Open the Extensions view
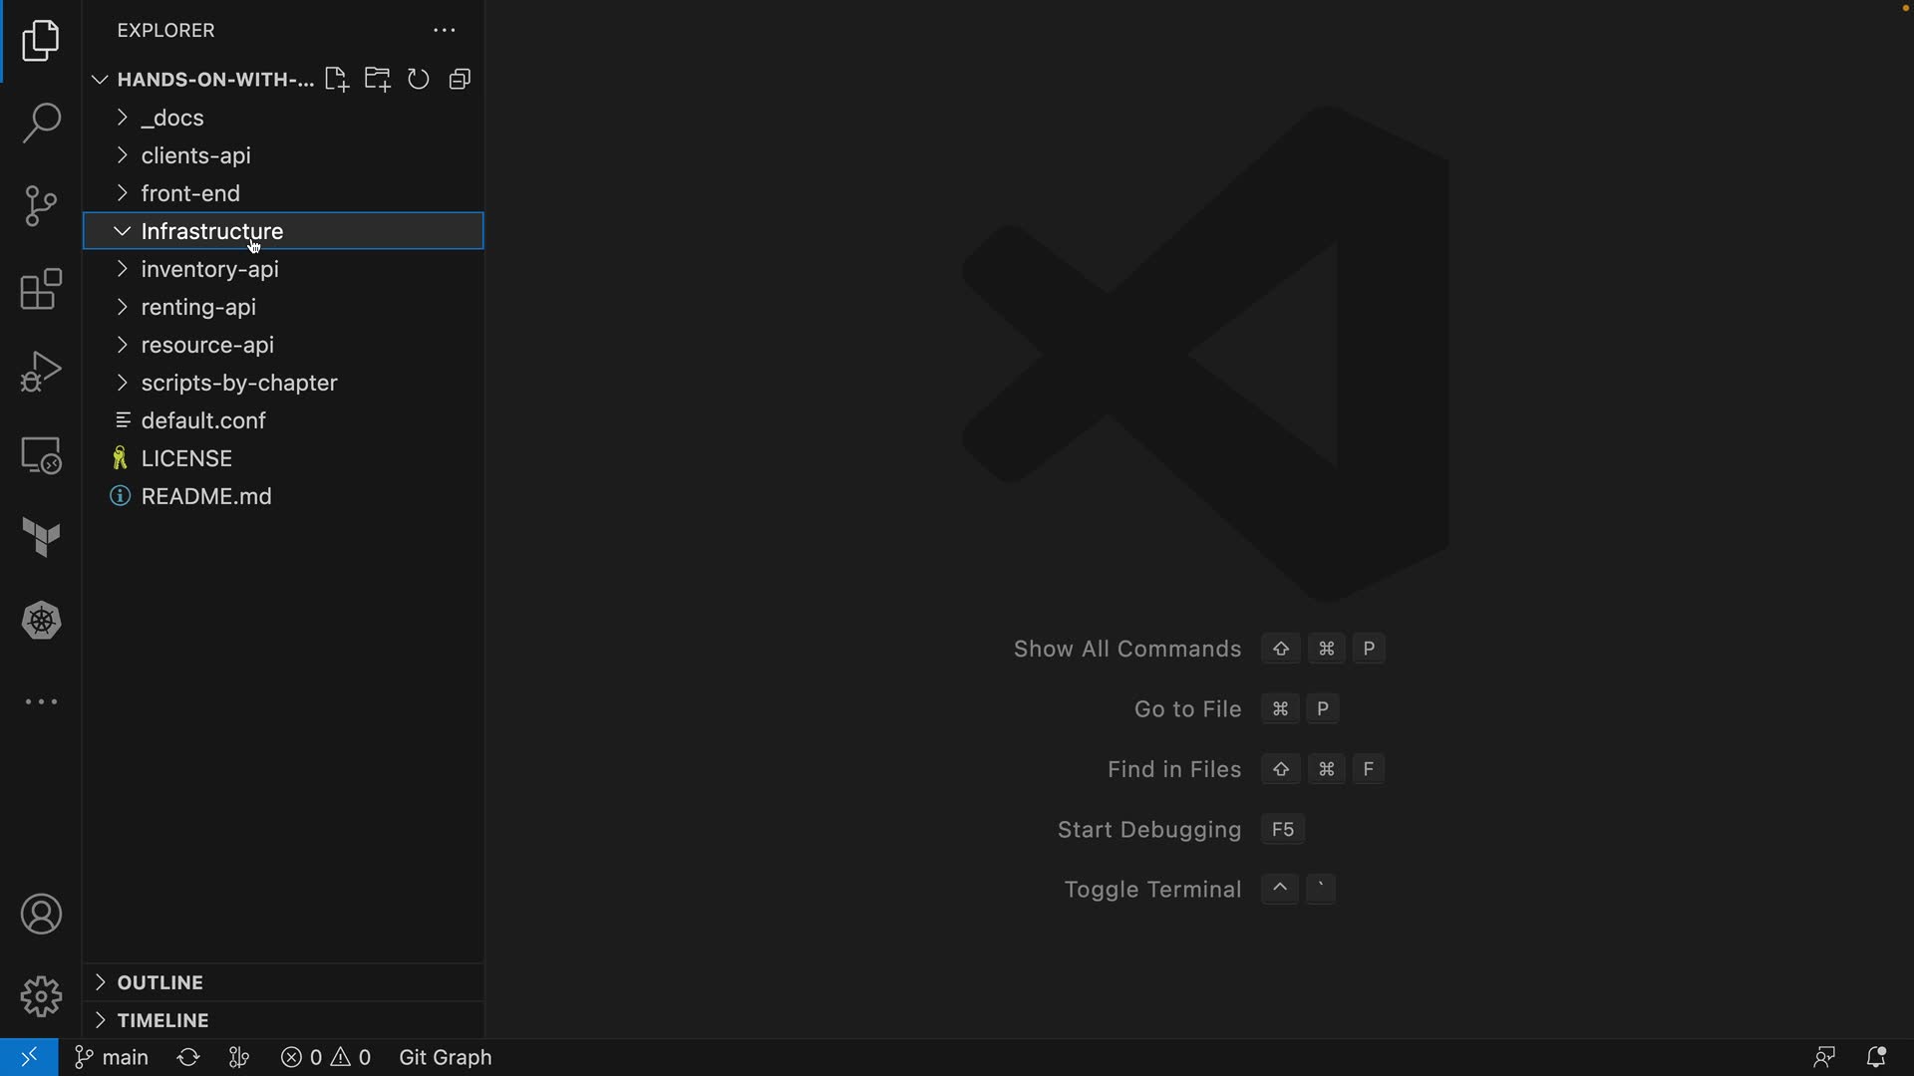 click(41, 290)
